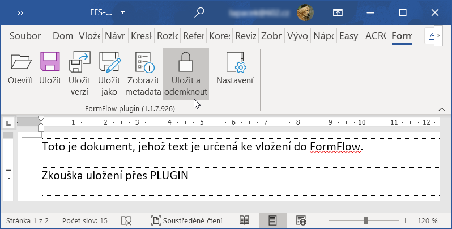The height and width of the screenshot is (229, 452).
Task: Switch to web layout view
Action: pyautogui.click(x=301, y=220)
